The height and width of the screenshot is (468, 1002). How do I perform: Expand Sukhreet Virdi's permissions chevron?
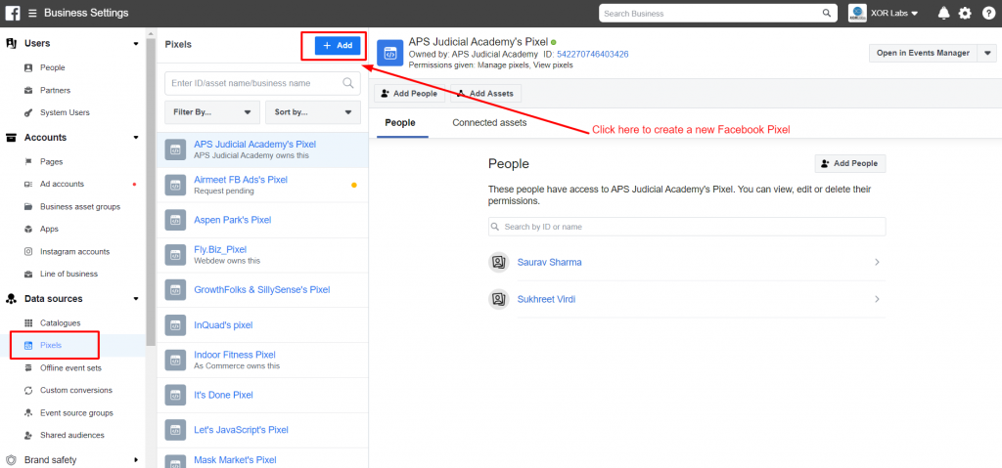click(x=878, y=299)
